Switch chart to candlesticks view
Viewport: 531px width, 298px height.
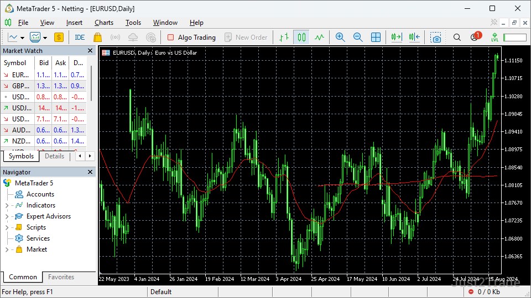coord(301,37)
